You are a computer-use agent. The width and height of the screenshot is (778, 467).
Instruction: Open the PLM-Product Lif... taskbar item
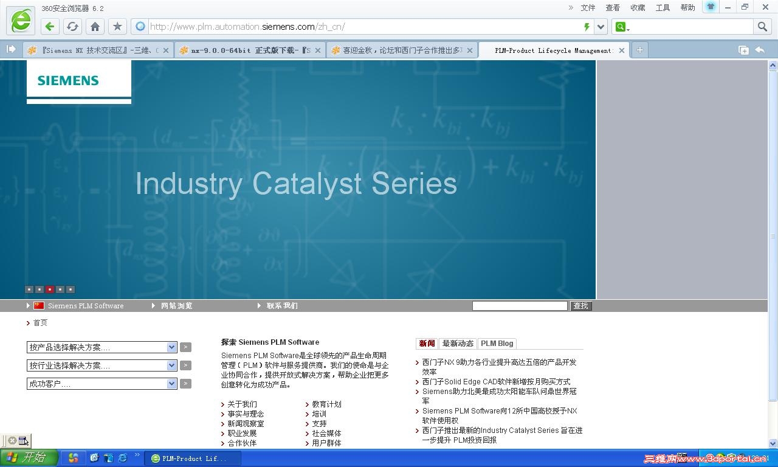[193, 458]
